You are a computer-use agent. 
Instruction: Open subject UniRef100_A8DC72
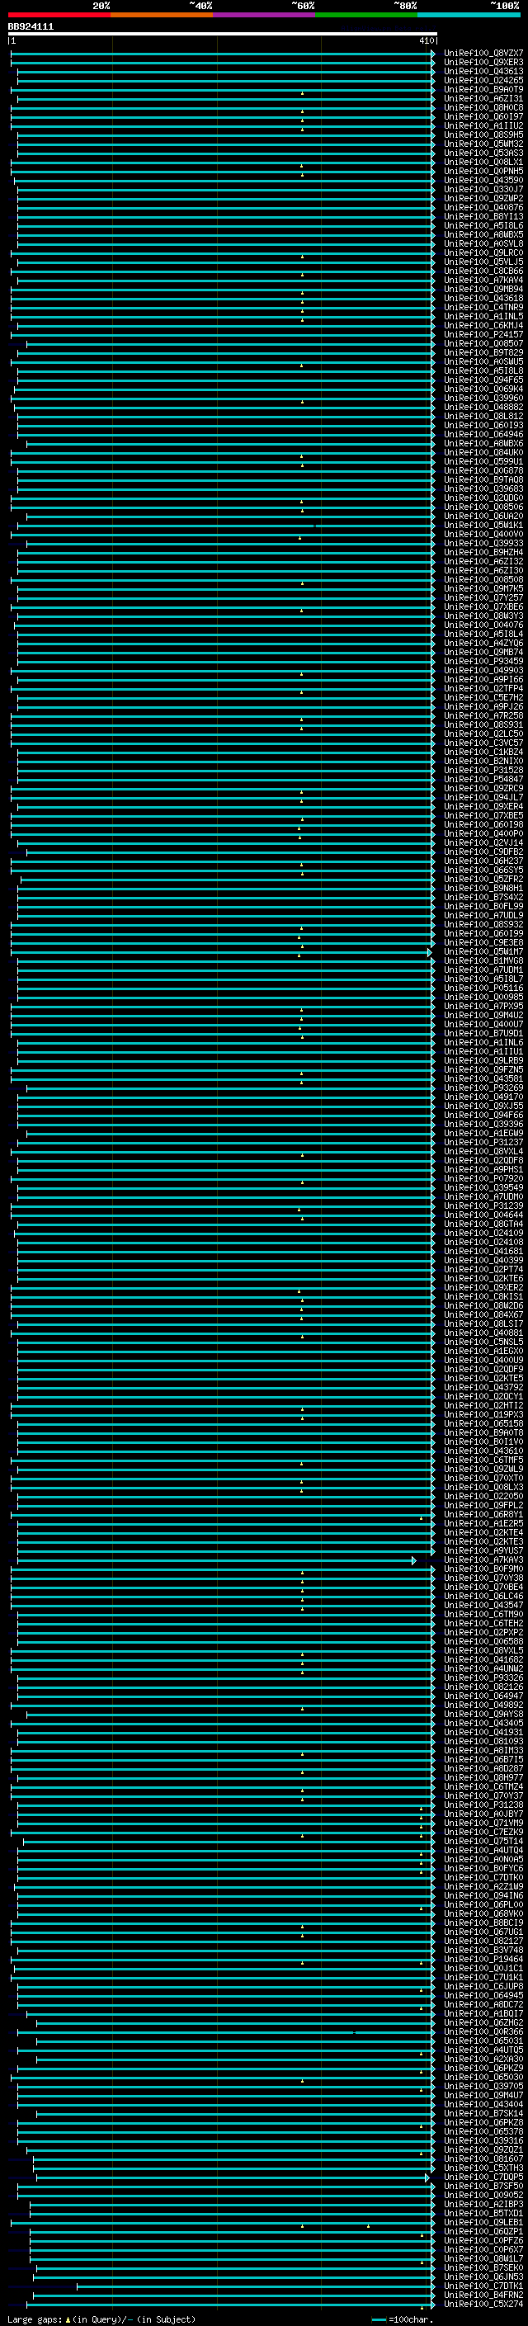tap(483, 2003)
